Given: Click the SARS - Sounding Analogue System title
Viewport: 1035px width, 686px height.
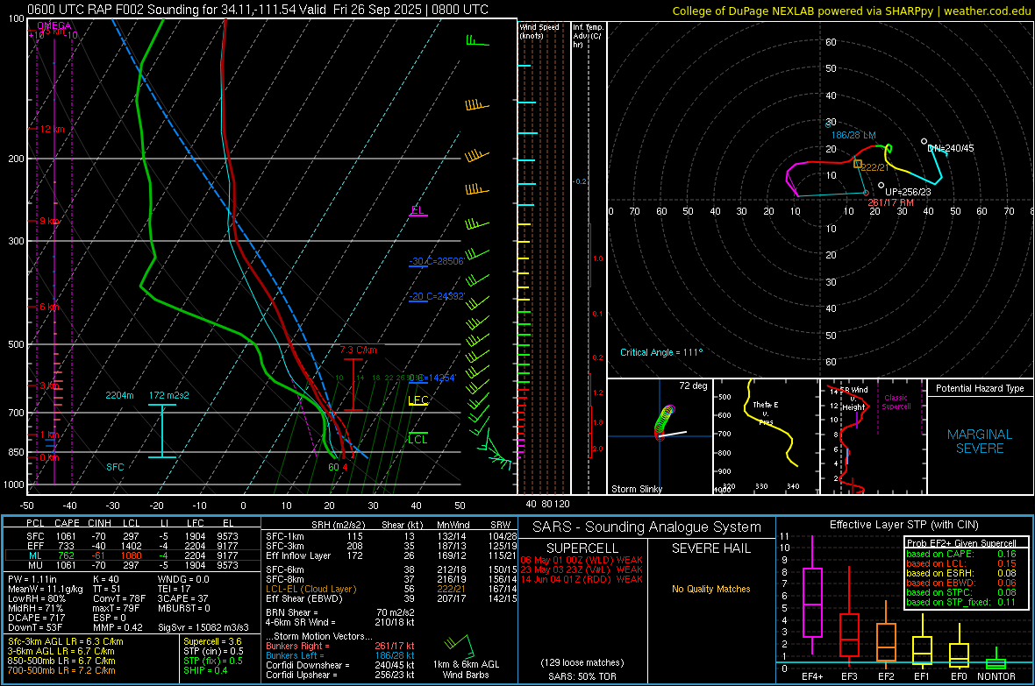Looking at the screenshot, I should (646, 527).
